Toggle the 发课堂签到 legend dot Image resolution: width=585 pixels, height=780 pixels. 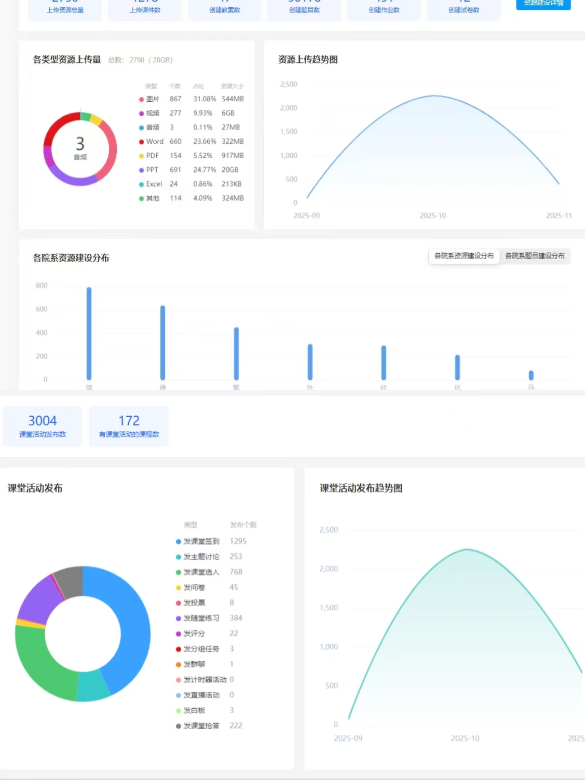[179, 542]
